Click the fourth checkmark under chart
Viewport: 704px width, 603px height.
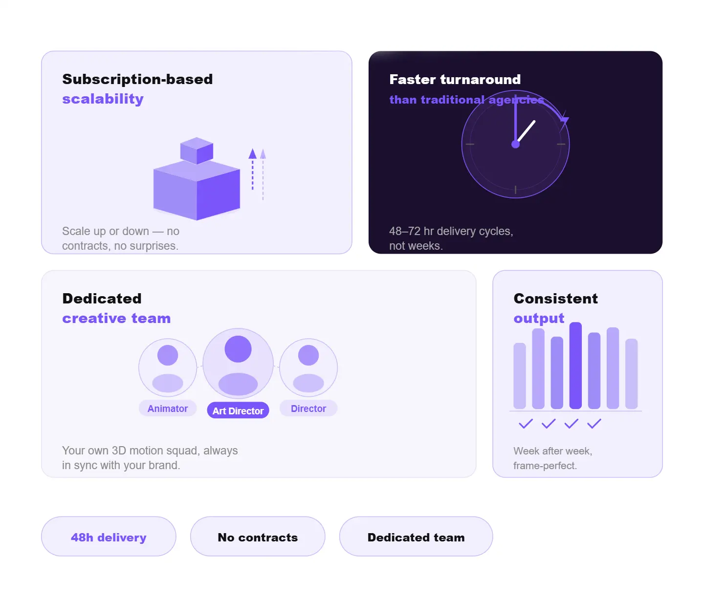594,424
